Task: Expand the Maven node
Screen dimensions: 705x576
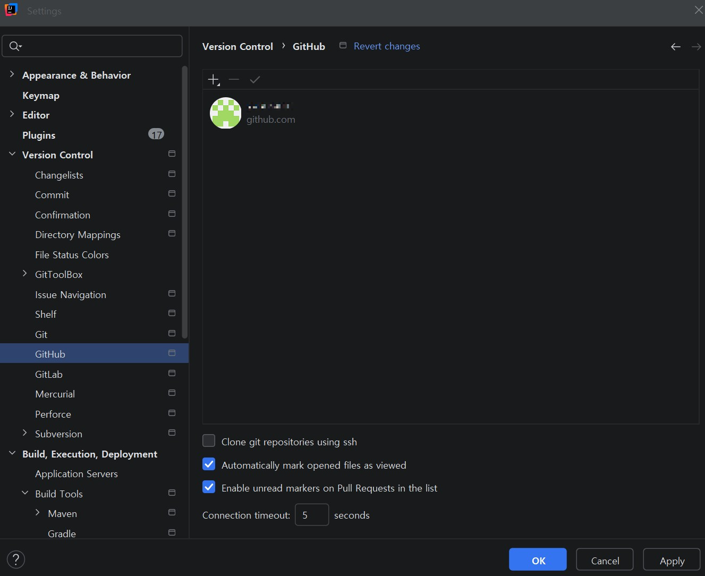Action: click(37, 513)
